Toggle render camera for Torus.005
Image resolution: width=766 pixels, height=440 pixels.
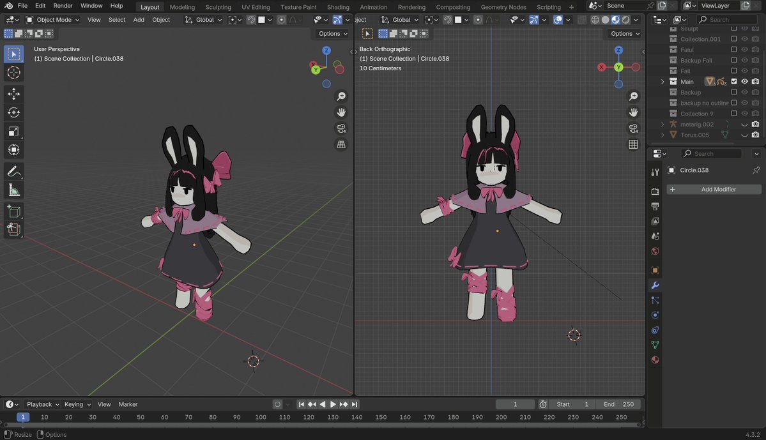755,135
